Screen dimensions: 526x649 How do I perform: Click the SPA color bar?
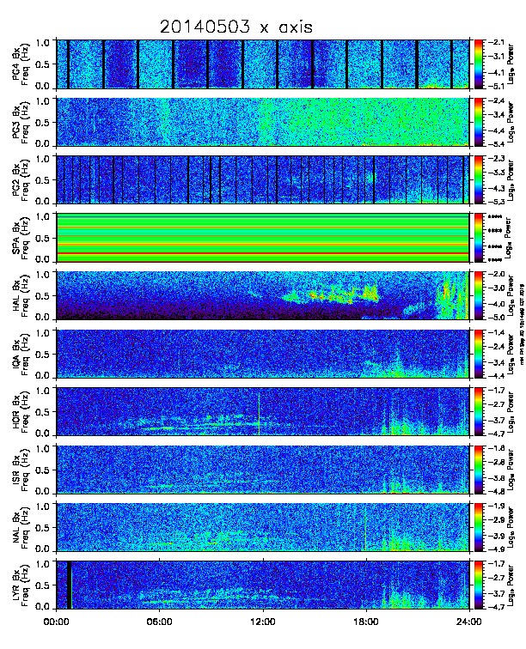(479, 238)
